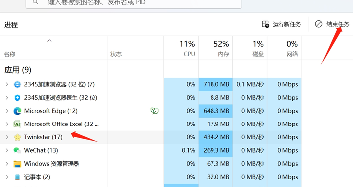Expand the Twinkstar process group

point(7,137)
